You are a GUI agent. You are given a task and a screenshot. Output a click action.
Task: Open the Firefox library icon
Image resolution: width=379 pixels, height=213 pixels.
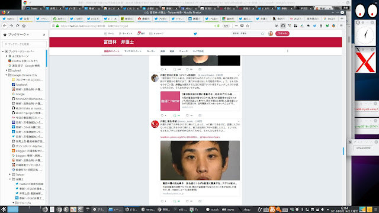277,26
